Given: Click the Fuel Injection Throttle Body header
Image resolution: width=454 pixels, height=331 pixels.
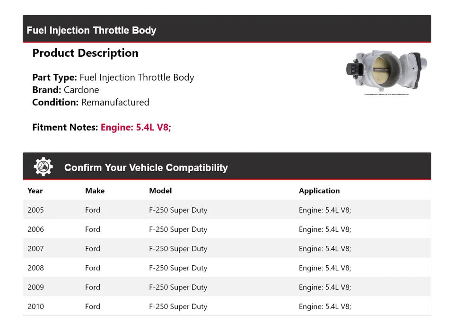Looking at the screenshot, I should [x=91, y=30].
